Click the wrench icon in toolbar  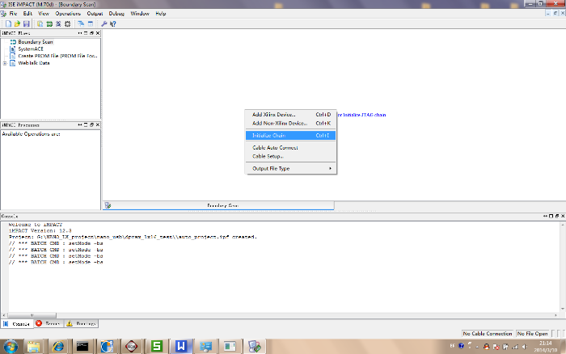pyautogui.click(x=104, y=24)
